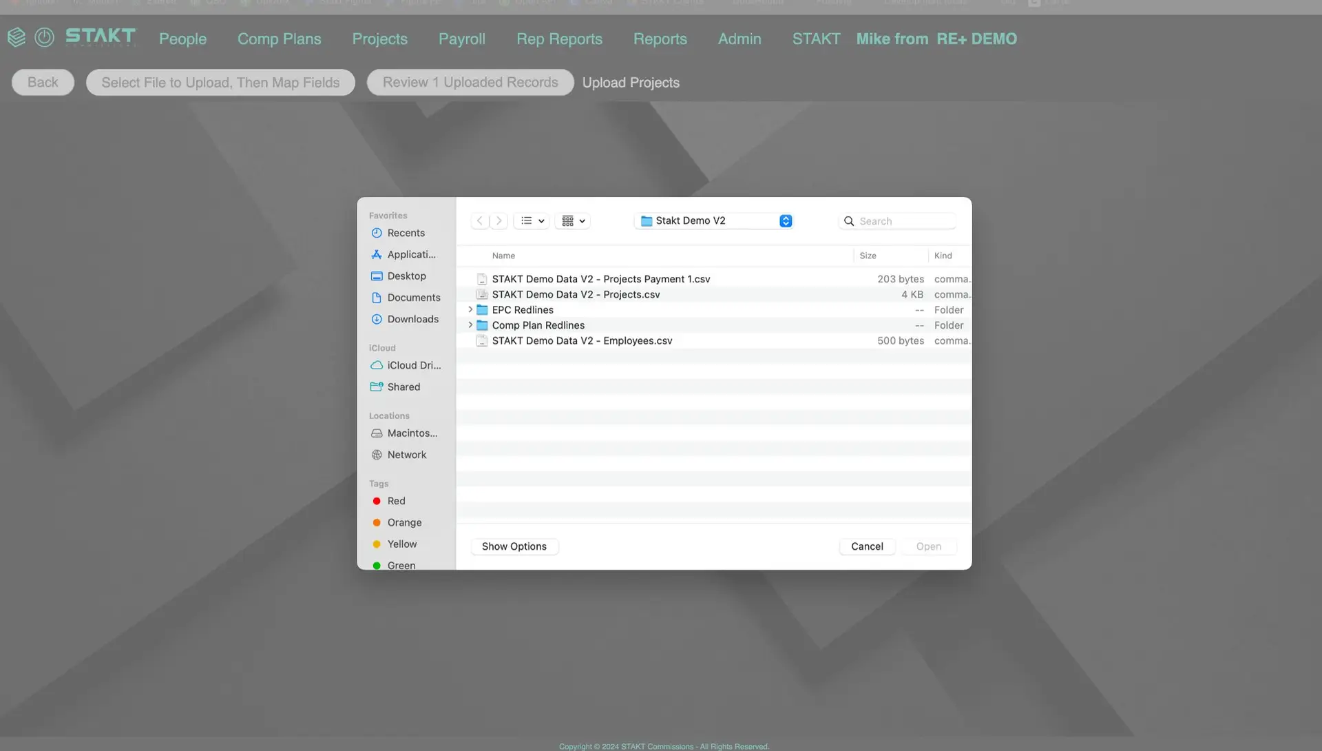Click the Comp Plan Redlines folder icon
This screenshot has width=1322, height=751.
(x=482, y=325)
